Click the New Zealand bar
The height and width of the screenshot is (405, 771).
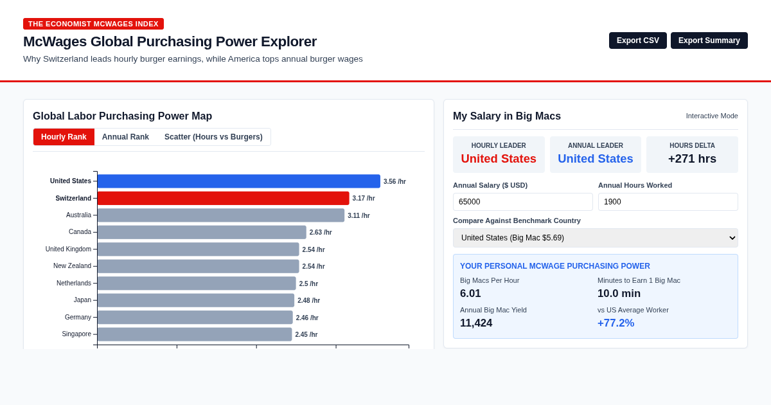(198, 266)
